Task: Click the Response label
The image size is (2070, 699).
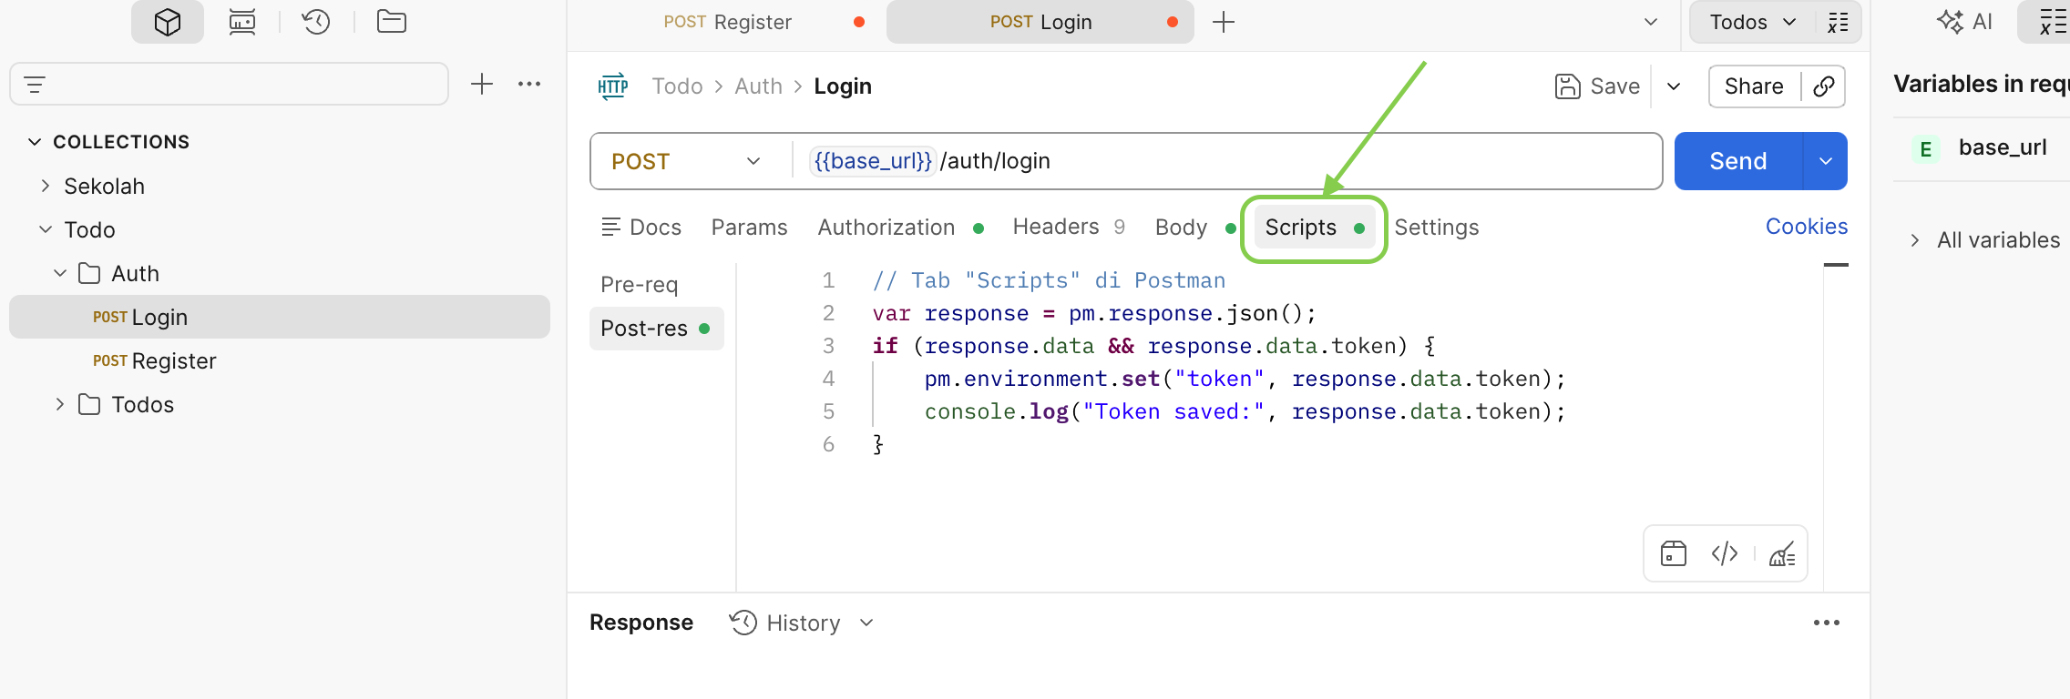Action: [x=641, y=623]
